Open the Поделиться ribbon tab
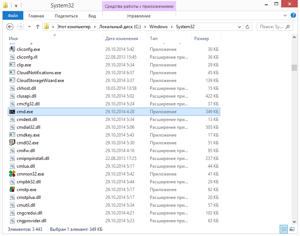Screen dimensions: 300x236 (x=66, y=16)
